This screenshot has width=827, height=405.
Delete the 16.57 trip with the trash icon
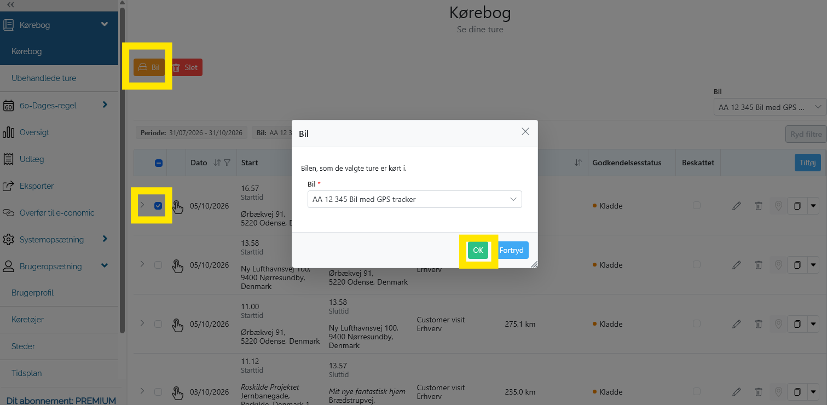(758, 206)
